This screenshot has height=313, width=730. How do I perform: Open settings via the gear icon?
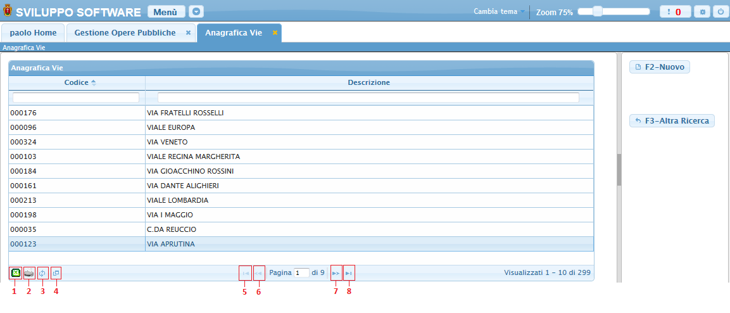[702, 12]
